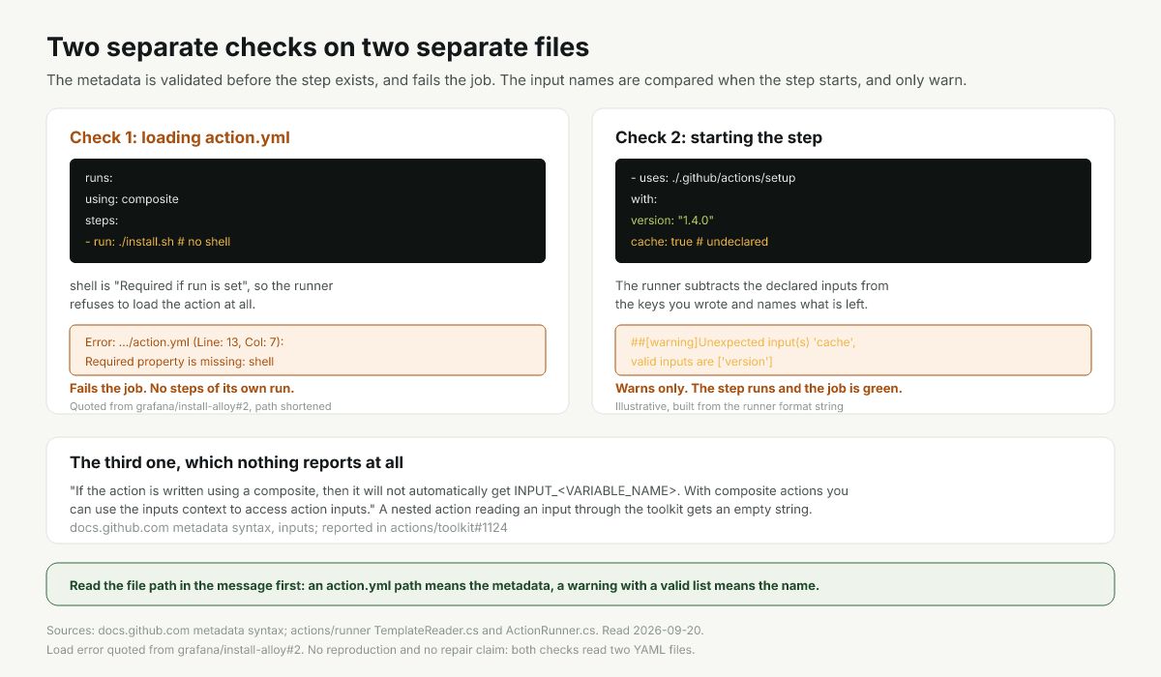Click the green tip 'Read the file path in the message first'

580,585
